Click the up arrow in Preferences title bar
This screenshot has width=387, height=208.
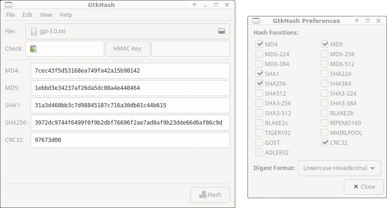click(x=357, y=21)
